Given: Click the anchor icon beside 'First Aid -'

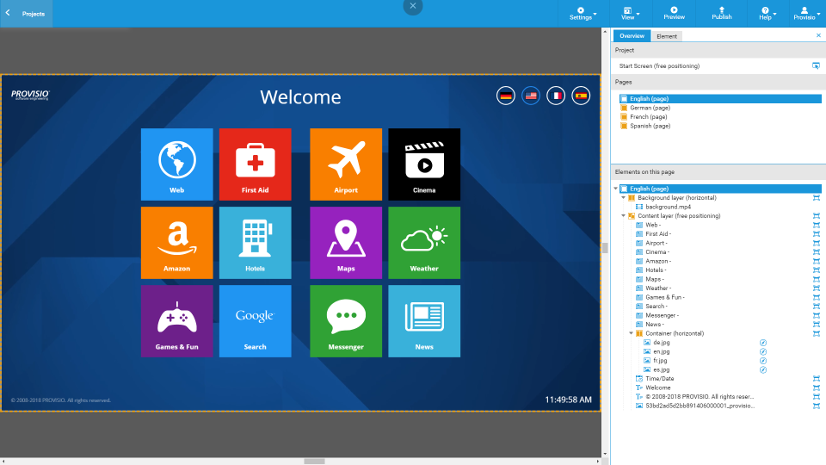Looking at the screenshot, I should (x=816, y=234).
